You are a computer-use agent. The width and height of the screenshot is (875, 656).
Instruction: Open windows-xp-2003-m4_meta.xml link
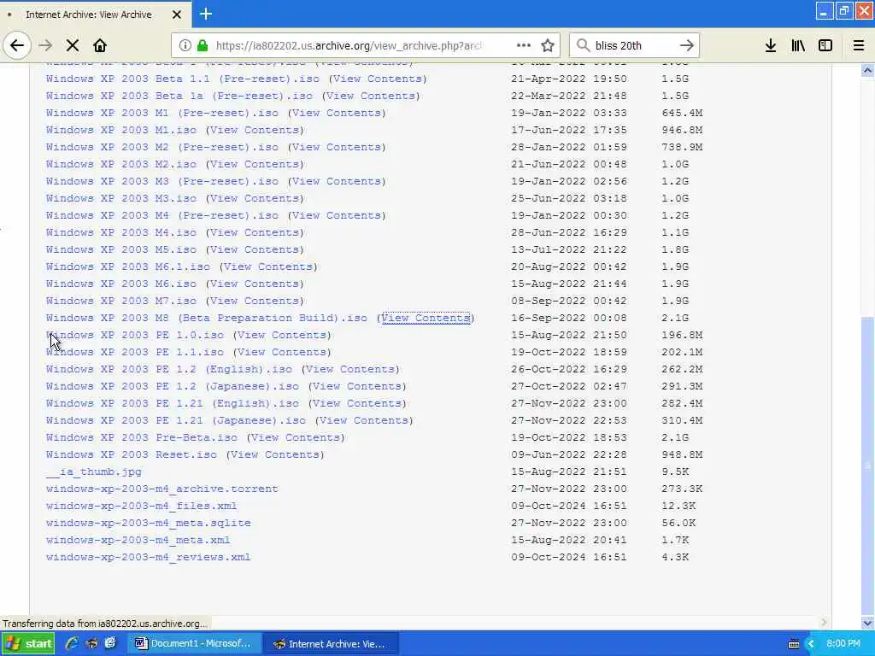click(x=138, y=540)
